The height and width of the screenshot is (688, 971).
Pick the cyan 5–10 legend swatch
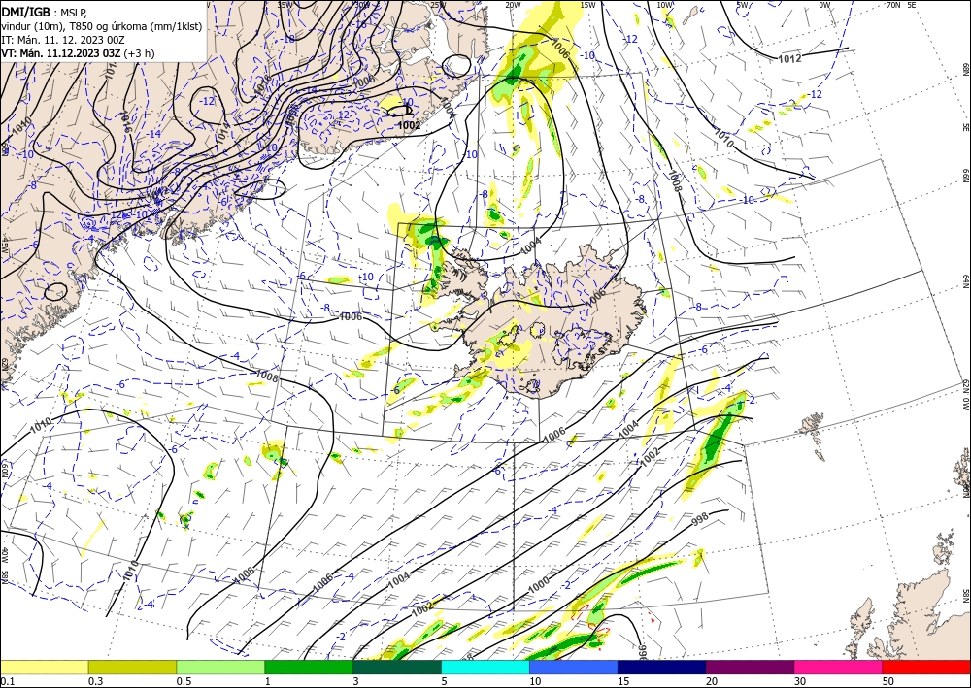[x=485, y=667]
